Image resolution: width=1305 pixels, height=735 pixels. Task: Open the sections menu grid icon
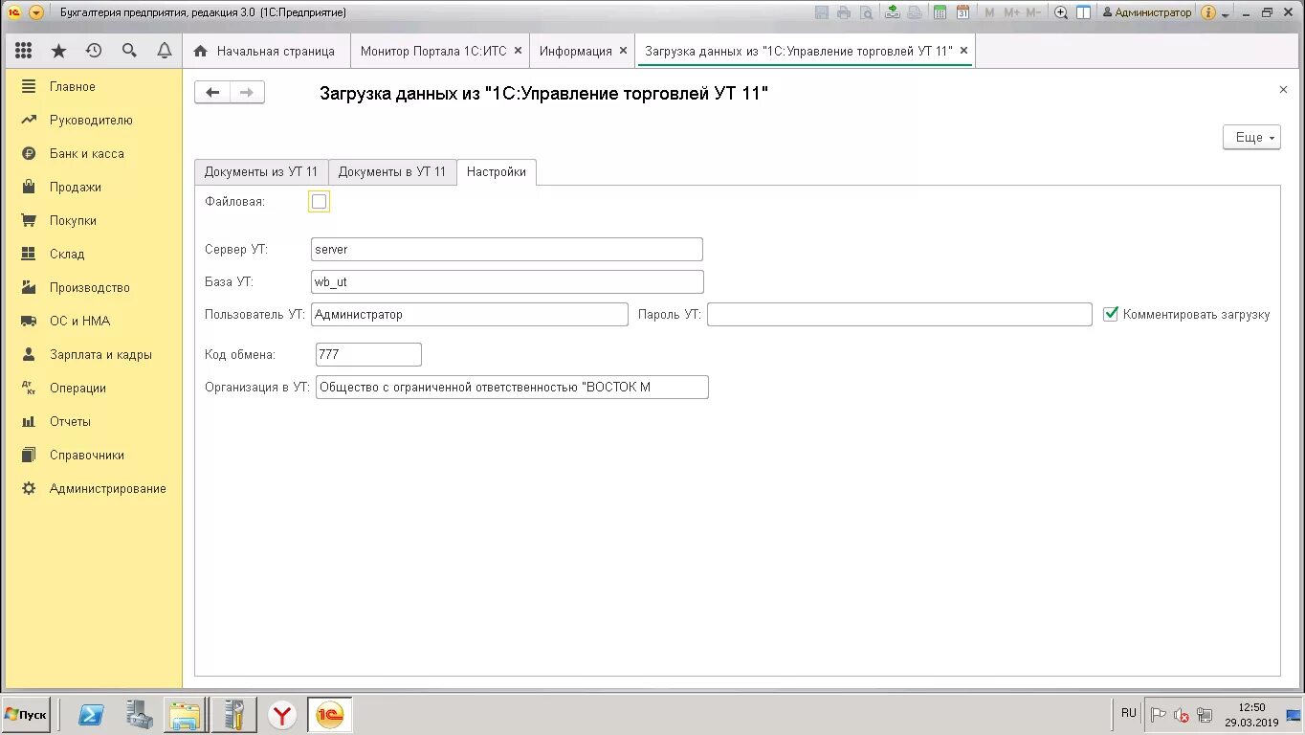pos(23,51)
